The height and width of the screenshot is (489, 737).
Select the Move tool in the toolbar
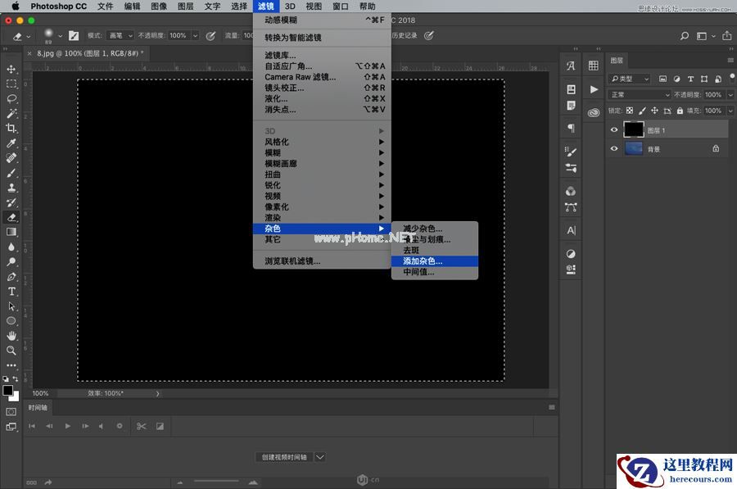[11, 70]
